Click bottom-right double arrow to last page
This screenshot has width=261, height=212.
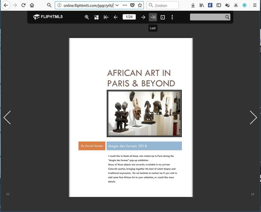pos(253,194)
